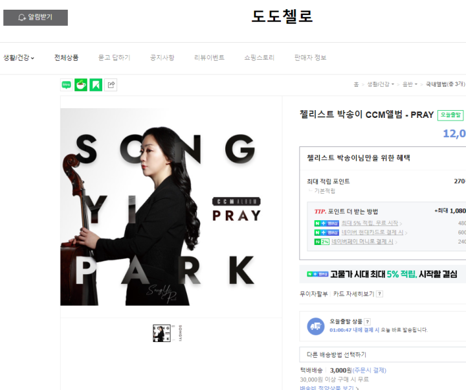The image size is (466, 390).
Task: Open 다른 배송방법 선택하기 selector
Action: point(383,354)
